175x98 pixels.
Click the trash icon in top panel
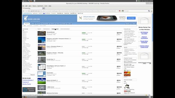tap(137, 1)
